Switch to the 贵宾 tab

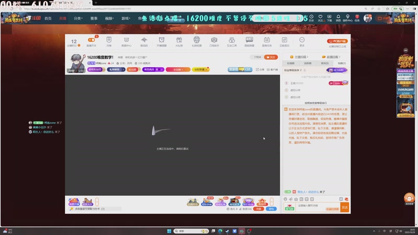pos(324,63)
